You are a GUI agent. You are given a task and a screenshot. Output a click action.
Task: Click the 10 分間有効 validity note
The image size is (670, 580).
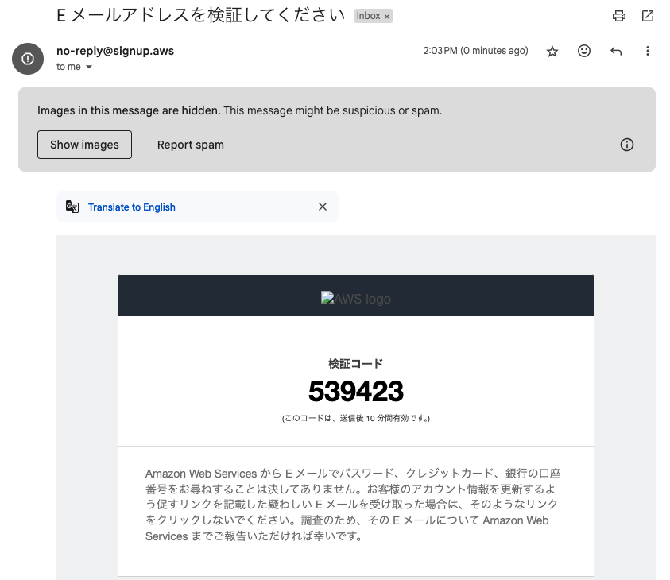pyautogui.click(x=356, y=418)
